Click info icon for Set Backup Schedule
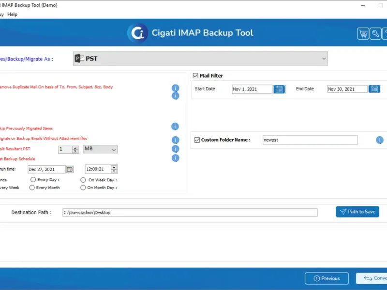The image size is (387, 290). (x=175, y=158)
